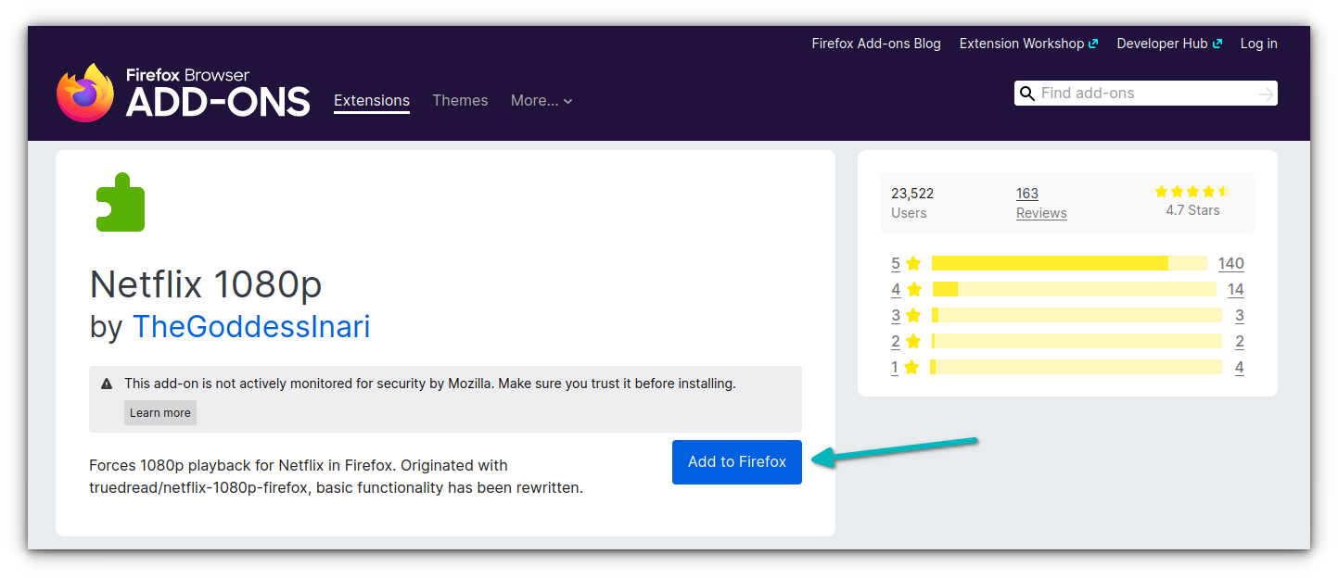1338x579 pixels.
Task: Click the 4 one-star review count
Action: [x=1240, y=367]
